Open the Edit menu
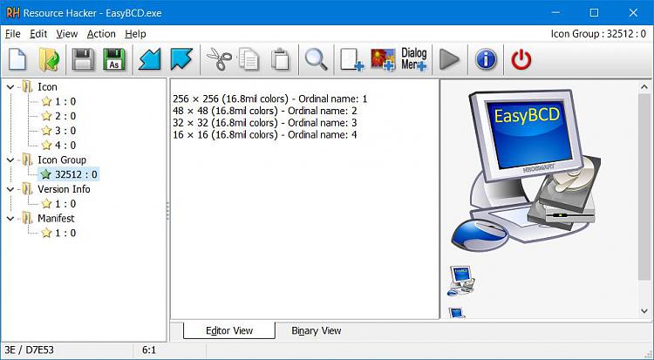654x360 pixels. tap(38, 34)
